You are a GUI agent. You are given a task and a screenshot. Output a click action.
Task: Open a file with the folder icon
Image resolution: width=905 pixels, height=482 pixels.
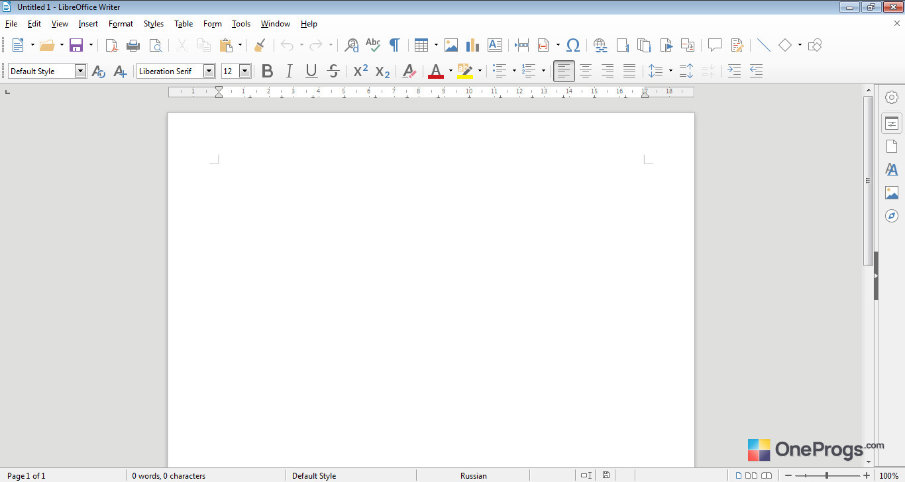click(x=46, y=45)
